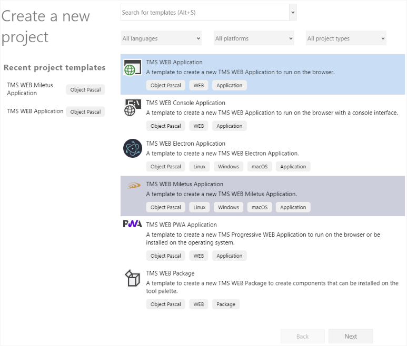407x346 pixels.
Task: Click WEB tag under TMS WEB Package
Action: click(198, 304)
